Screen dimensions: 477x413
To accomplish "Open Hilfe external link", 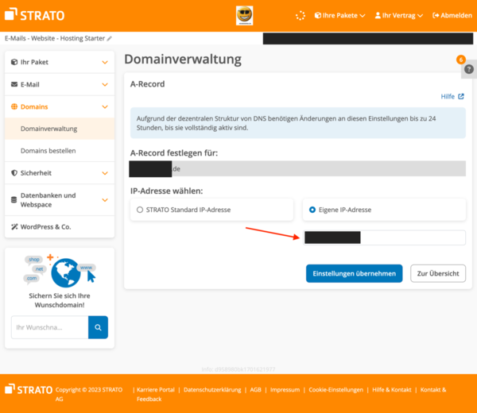I will pyautogui.click(x=452, y=96).
